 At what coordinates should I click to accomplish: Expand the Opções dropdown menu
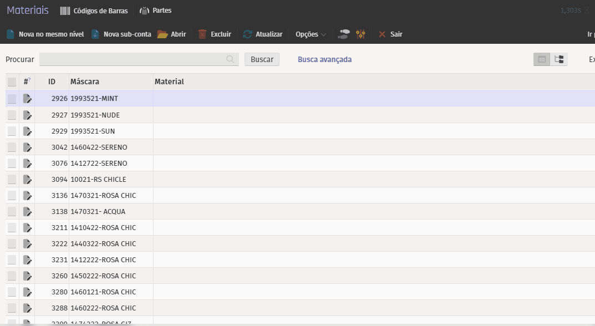(x=311, y=34)
